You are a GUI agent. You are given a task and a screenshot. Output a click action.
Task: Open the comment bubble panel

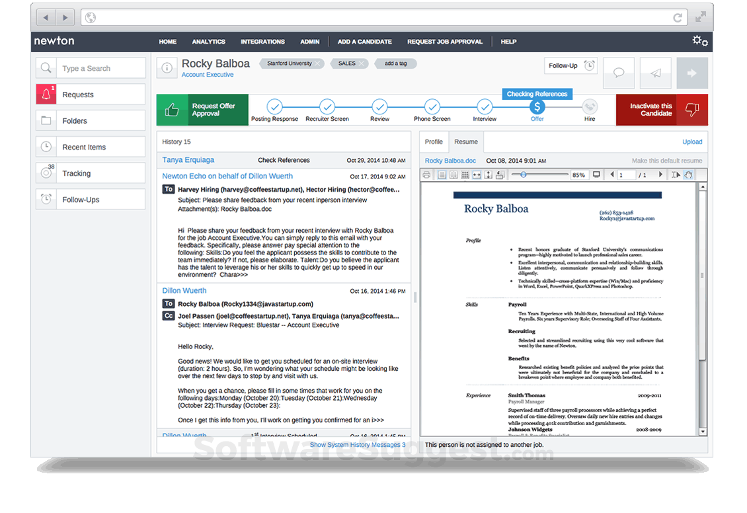click(618, 71)
